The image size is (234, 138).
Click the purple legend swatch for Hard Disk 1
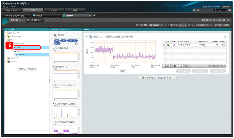[x=174, y=45]
